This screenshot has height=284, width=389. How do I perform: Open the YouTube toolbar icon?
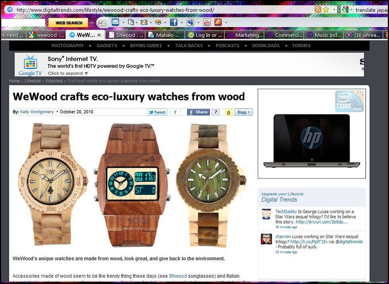point(207,22)
